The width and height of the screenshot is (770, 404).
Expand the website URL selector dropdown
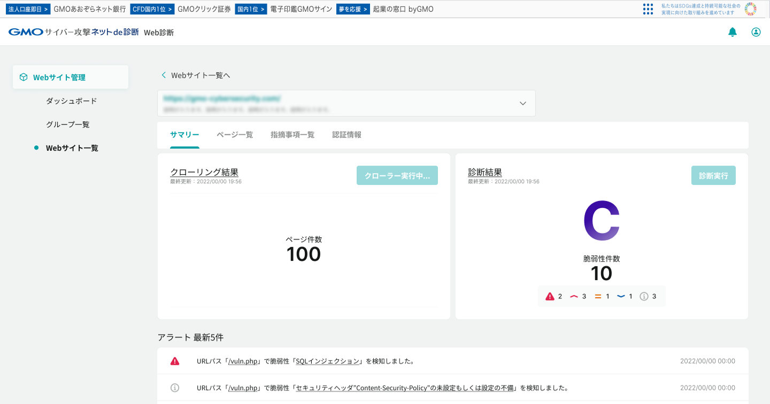point(523,103)
